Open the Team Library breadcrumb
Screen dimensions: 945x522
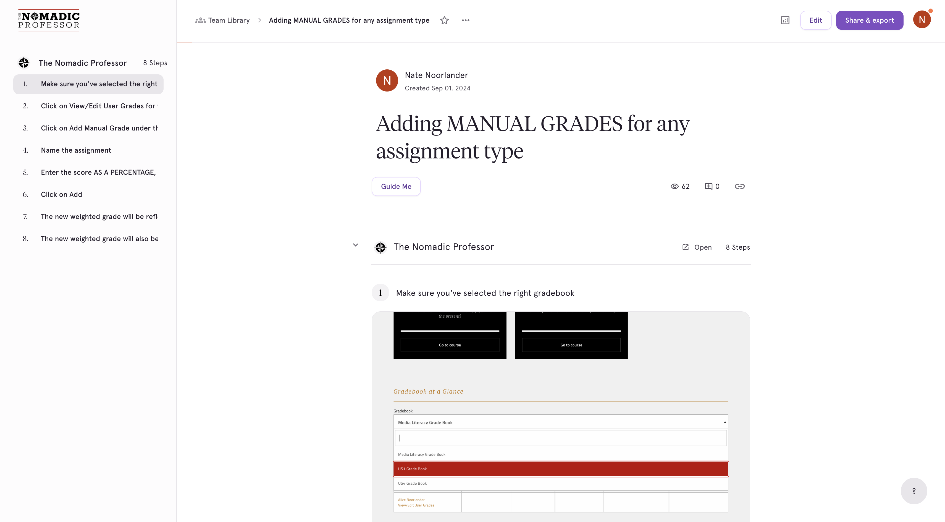click(222, 20)
